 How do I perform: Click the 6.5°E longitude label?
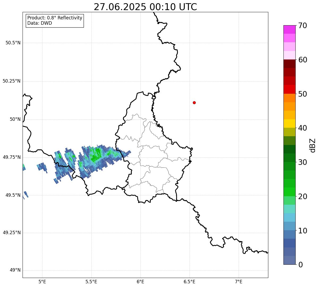pyautogui.click(x=189, y=282)
